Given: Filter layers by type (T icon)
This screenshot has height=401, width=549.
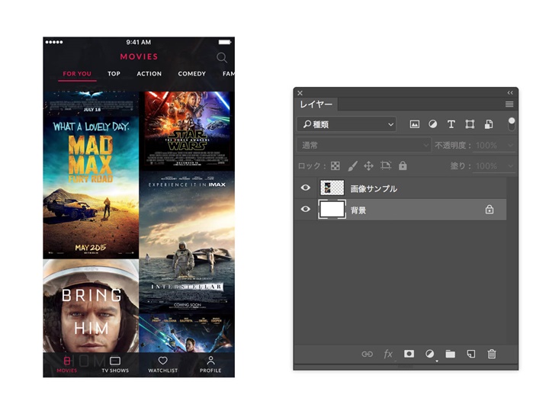Looking at the screenshot, I should [x=451, y=124].
